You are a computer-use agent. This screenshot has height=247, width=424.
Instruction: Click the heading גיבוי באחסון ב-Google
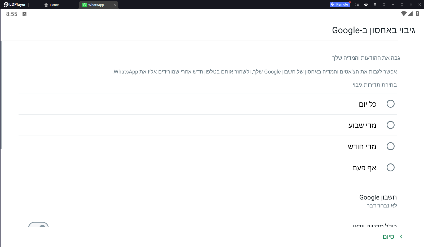[x=373, y=30]
